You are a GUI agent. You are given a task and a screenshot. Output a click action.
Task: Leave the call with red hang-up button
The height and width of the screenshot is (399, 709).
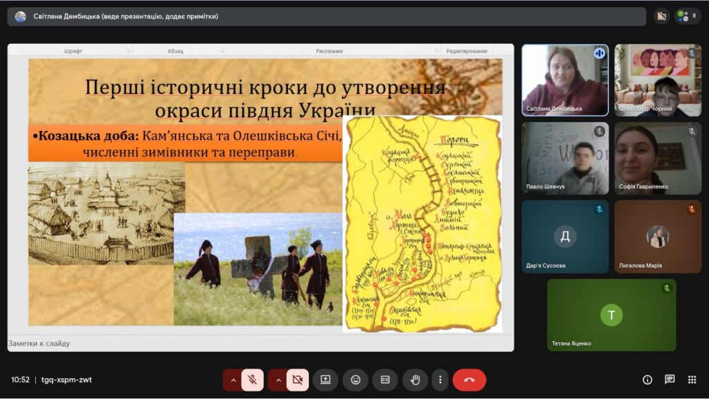[x=469, y=380]
